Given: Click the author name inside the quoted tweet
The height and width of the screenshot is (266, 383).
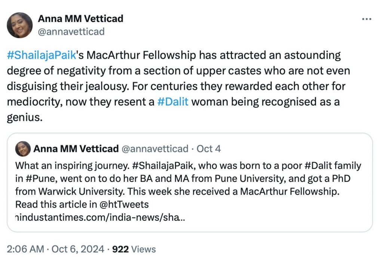Looking at the screenshot, I should pyautogui.click(x=76, y=149).
